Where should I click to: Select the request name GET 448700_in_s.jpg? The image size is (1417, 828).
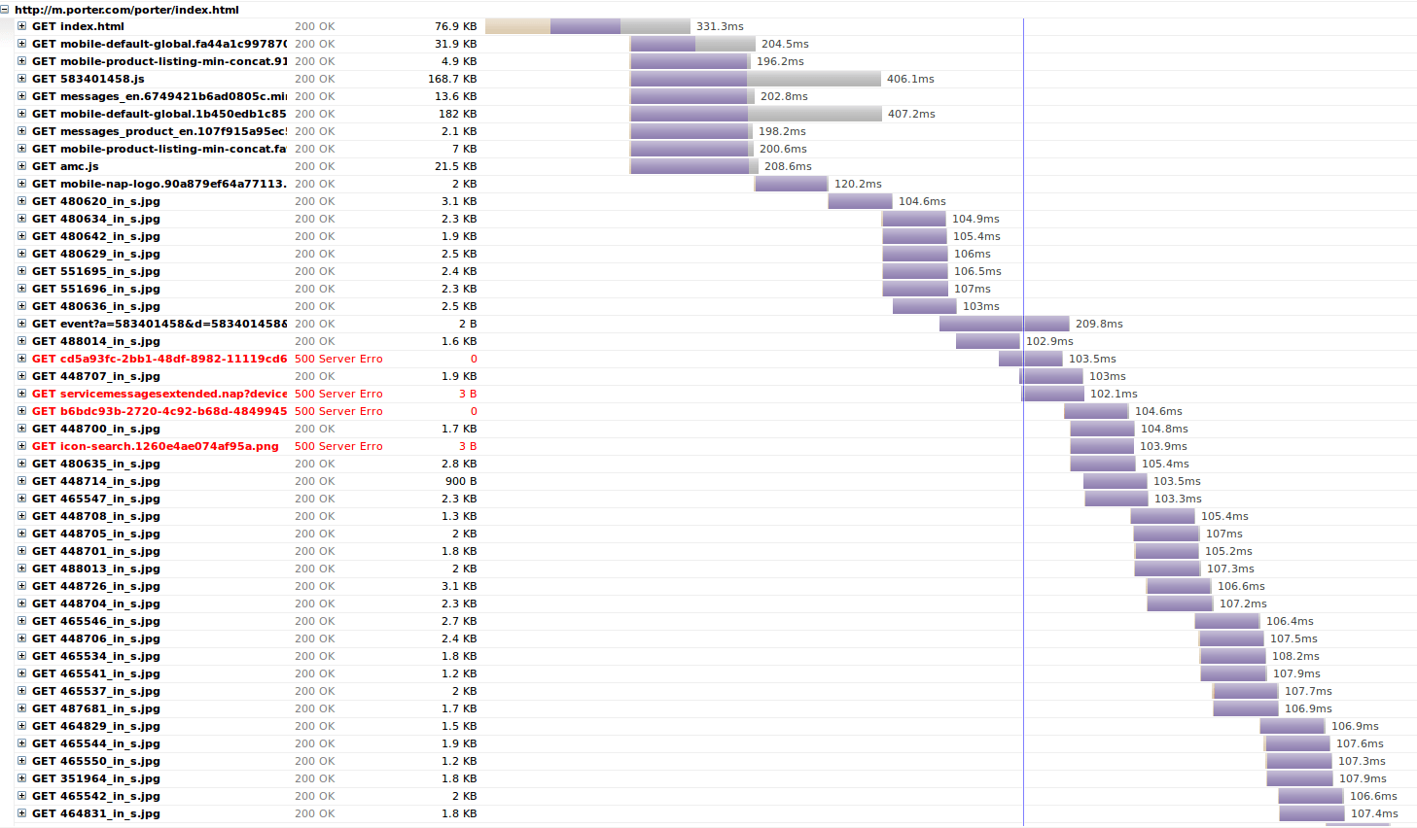click(96, 429)
